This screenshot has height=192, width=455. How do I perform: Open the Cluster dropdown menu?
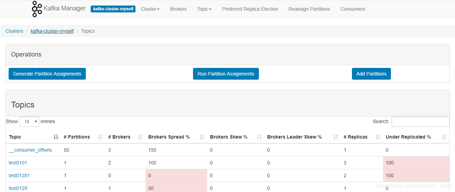(x=150, y=9)
